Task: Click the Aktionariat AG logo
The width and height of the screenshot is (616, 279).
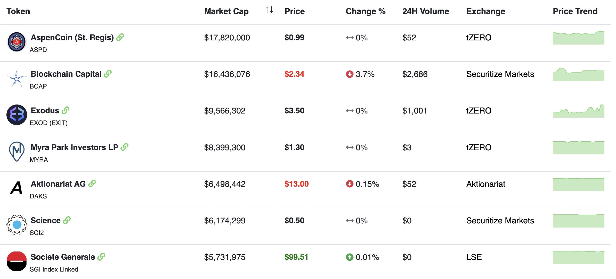Action: coord(16,188)
